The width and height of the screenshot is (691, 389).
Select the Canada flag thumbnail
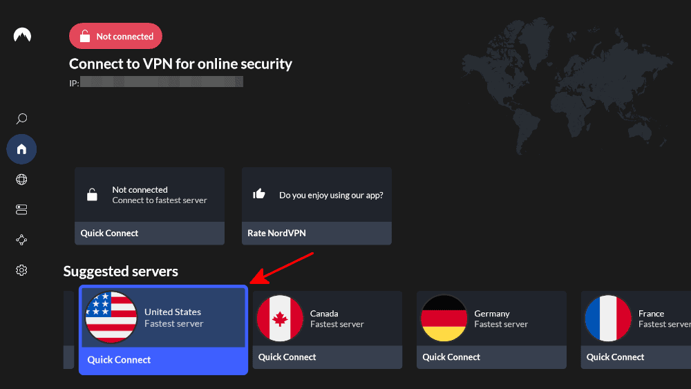click(280, 319)
